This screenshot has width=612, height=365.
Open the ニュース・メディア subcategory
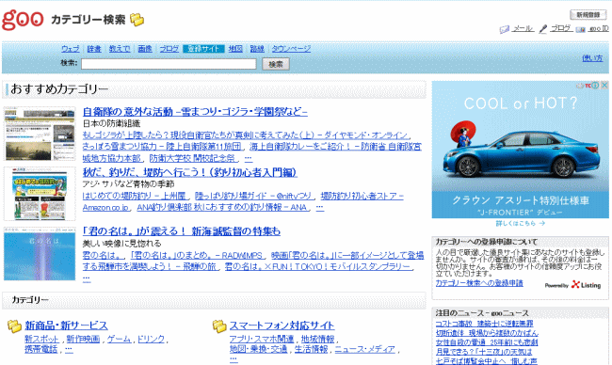tap(365, 349)
